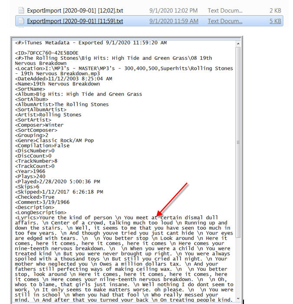Click the TrackNumber 8 line

tap(36, 161)
